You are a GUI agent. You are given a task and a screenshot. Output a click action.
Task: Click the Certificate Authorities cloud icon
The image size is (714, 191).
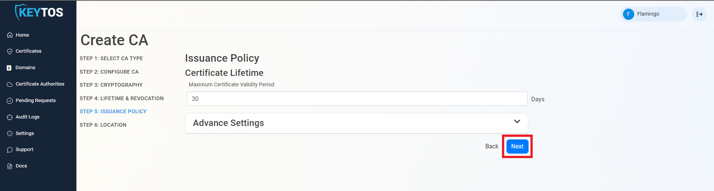[10, 84]
